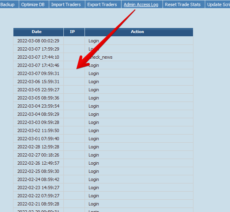Select date 2022-03-01 07:59:40
The image size is (230, 212).
click(x=38, y=139)
